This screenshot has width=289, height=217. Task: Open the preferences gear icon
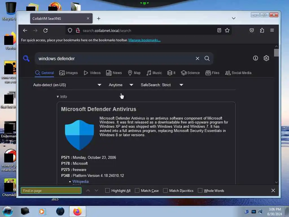pos(266,58)
